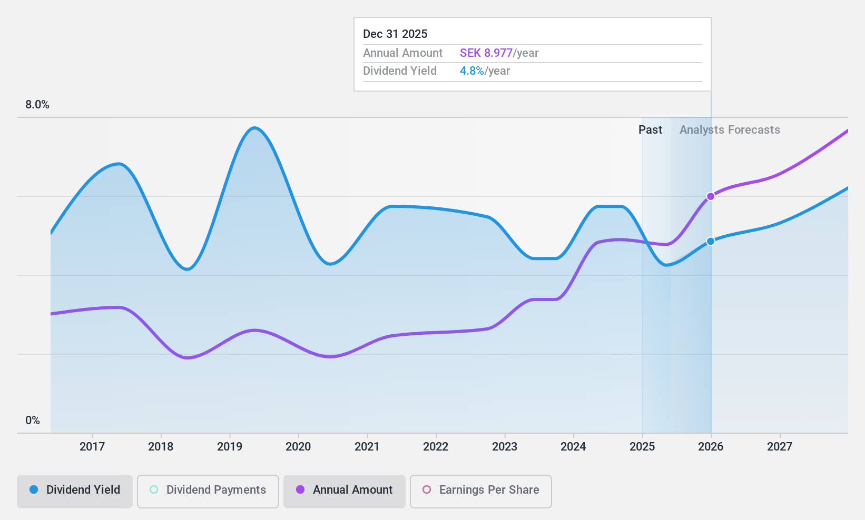Toggle the Annual Amount legend series

[345, 492]
